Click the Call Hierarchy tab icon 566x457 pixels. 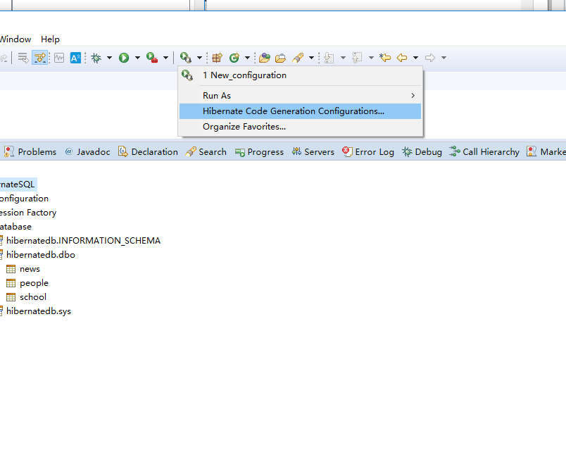(455, 151)
